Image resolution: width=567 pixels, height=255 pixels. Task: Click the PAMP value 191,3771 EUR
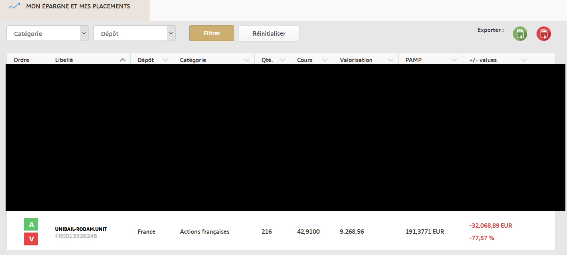click(425, 232)
